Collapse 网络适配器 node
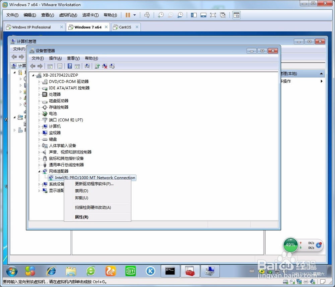The image size is (335, 287). pos(39,171)
